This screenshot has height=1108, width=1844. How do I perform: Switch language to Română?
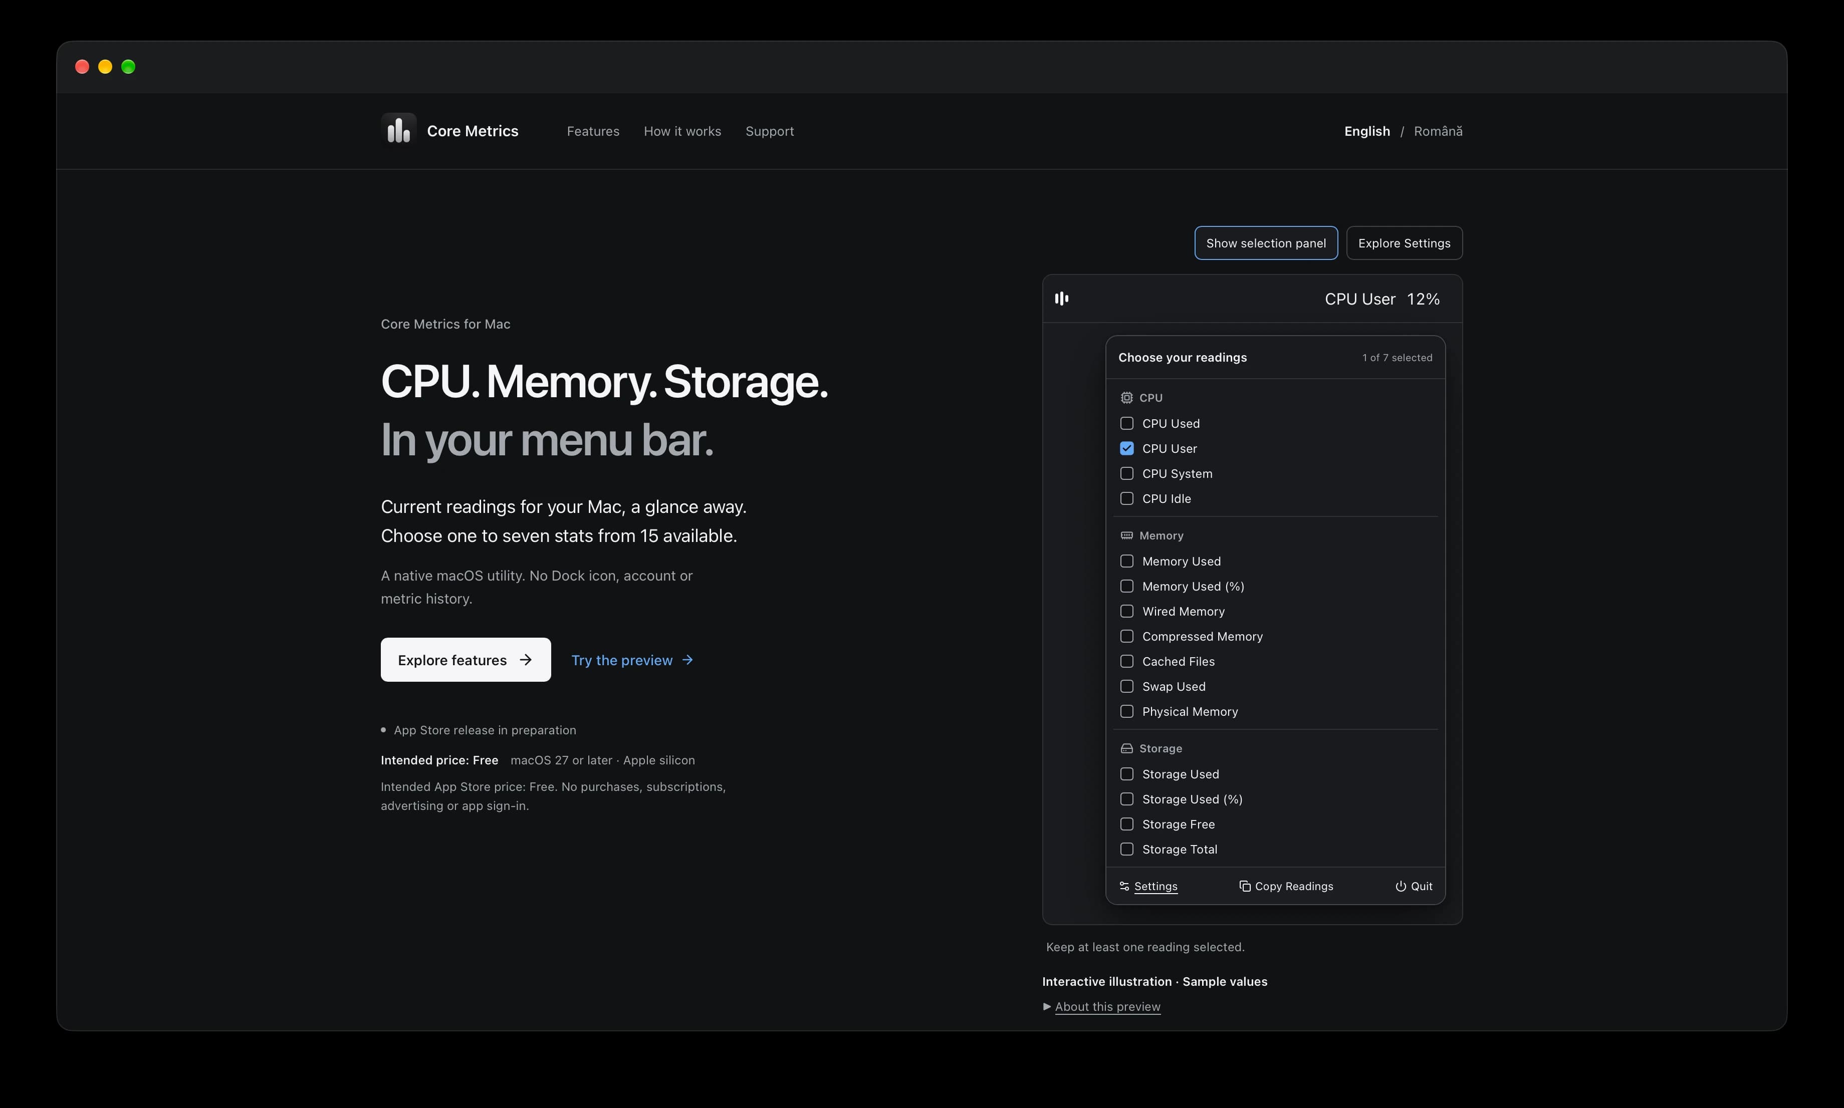tap(1438, 131)
